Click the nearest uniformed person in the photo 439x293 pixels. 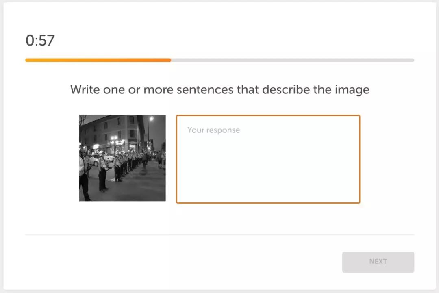tap(84, 174)
